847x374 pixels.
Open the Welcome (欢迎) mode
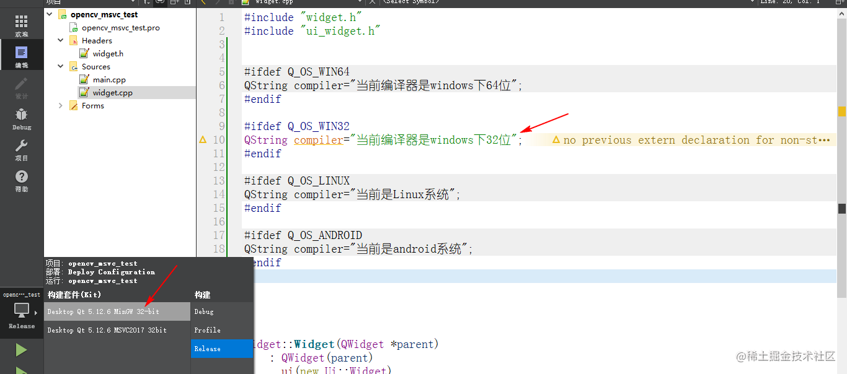point(22,26)
